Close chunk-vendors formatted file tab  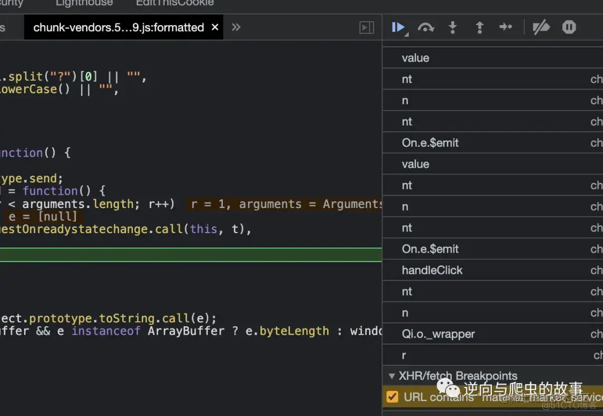215,27
